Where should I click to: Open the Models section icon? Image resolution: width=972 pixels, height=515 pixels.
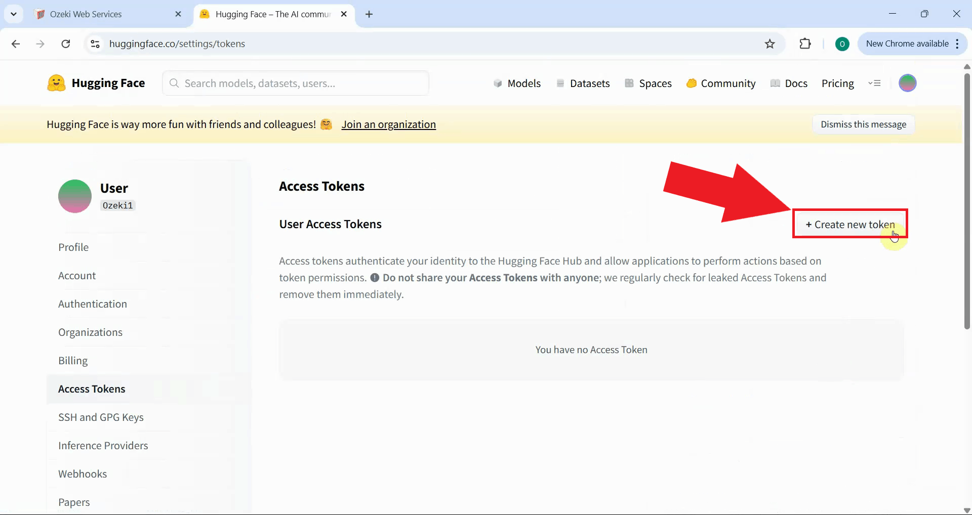(x=498, y=83)
